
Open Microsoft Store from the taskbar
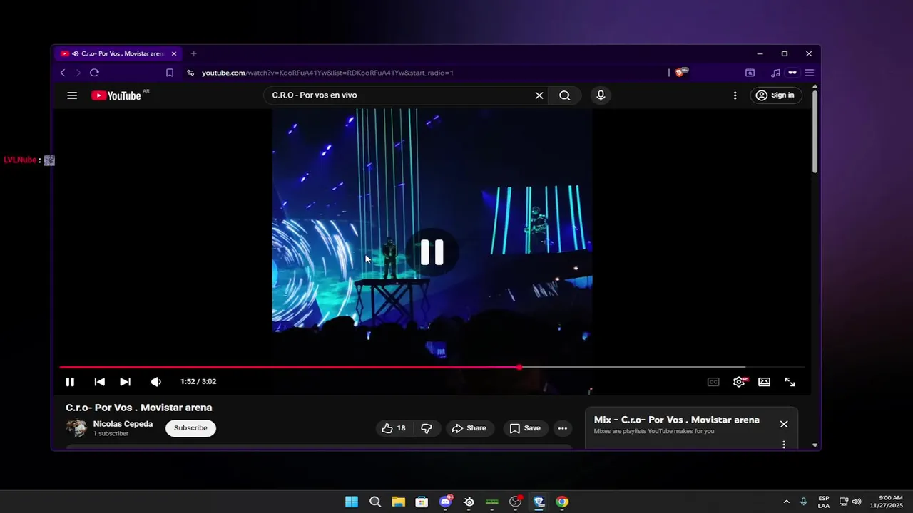[x=422, y=502]
